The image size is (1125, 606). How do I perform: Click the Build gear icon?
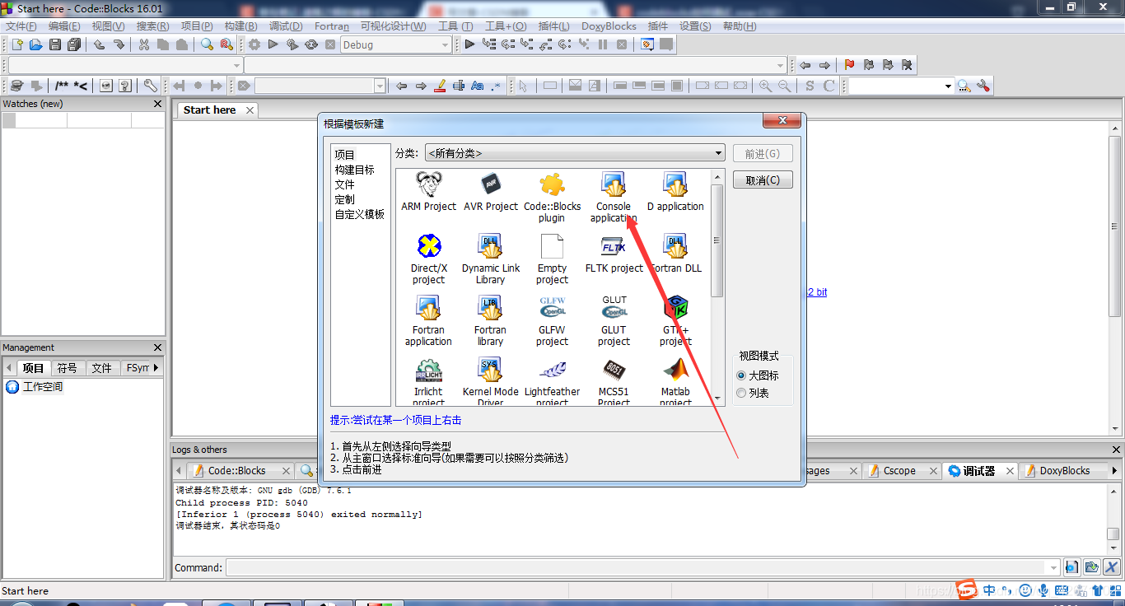254,44
